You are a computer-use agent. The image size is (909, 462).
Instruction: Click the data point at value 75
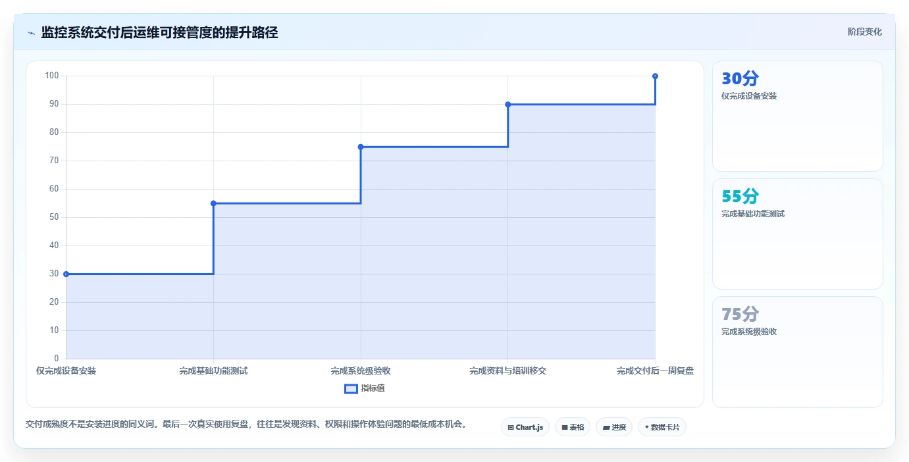pos(361,147)
